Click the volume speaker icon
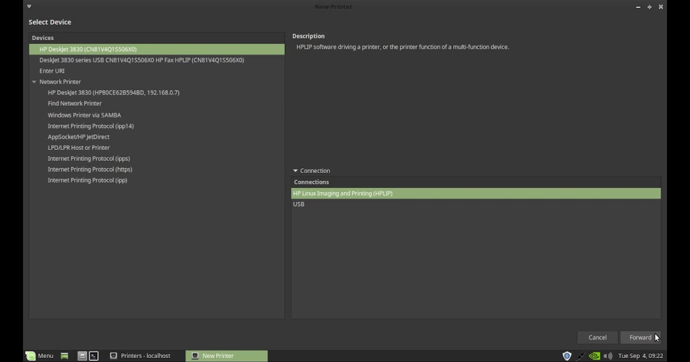 point(608,356)
